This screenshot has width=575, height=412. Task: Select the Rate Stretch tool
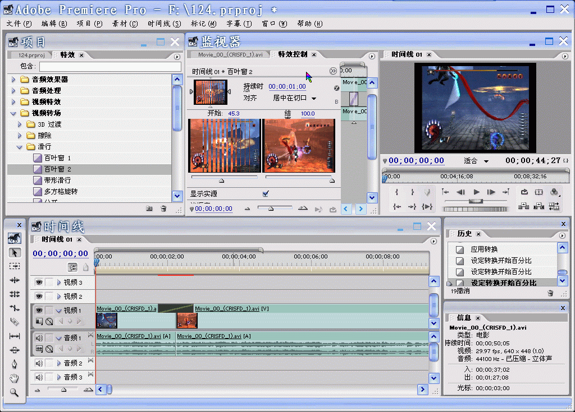(15, 308)
